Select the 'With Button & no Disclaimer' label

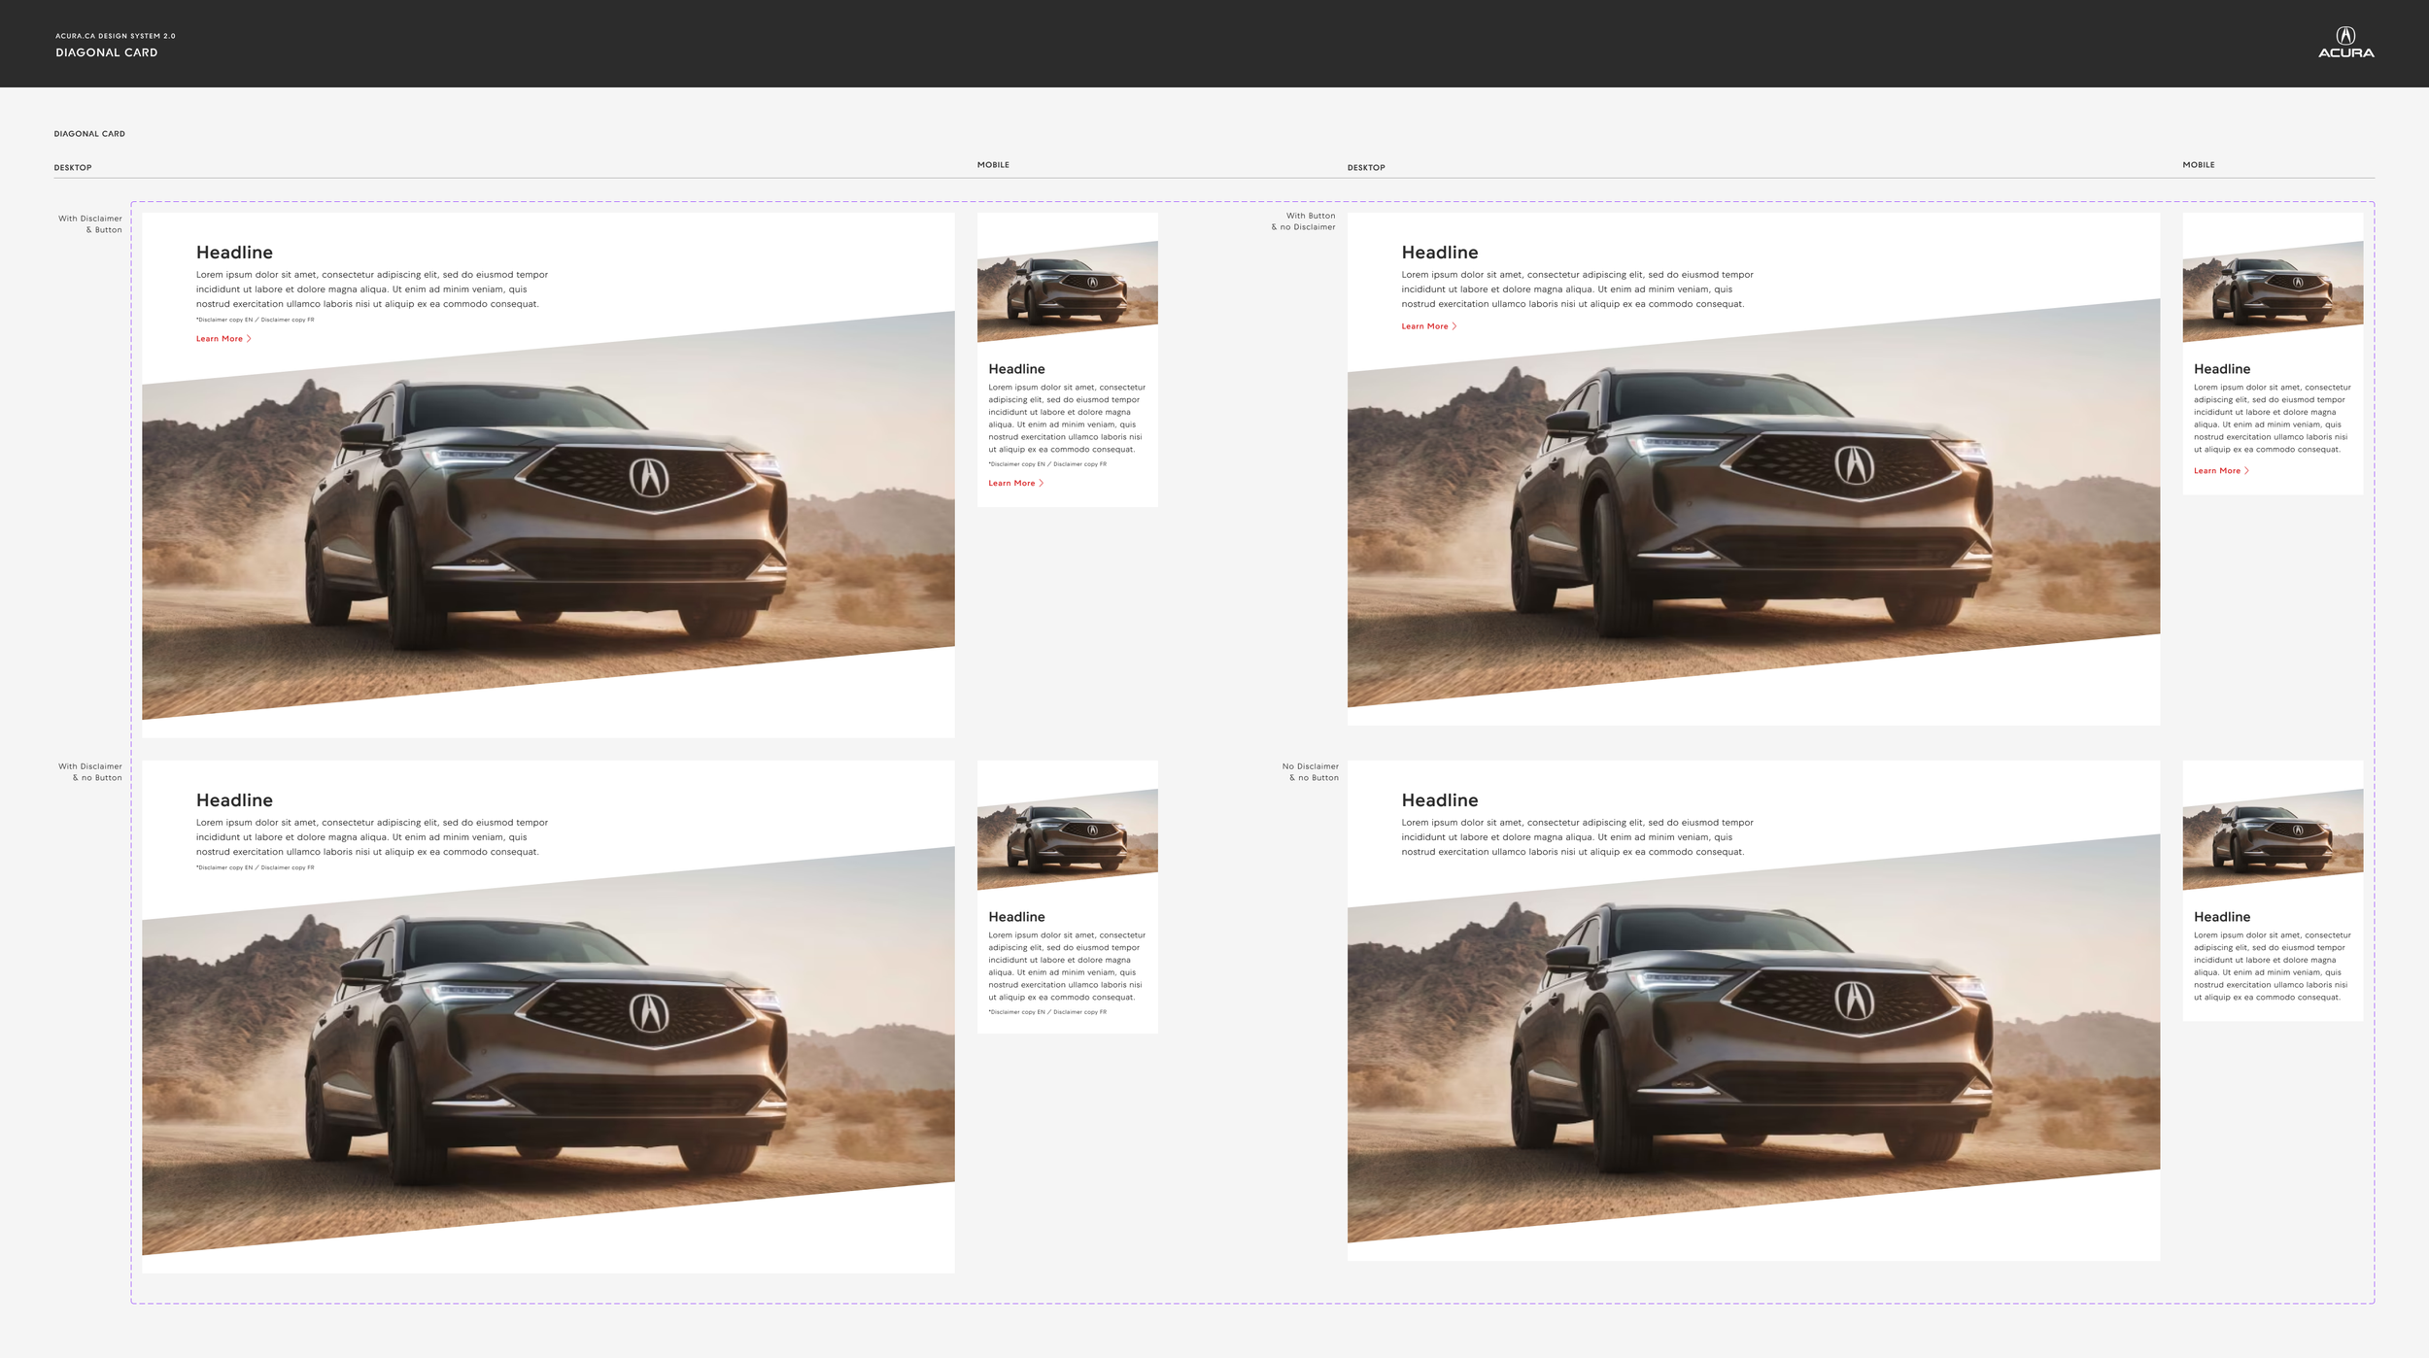click(1303, 221)
